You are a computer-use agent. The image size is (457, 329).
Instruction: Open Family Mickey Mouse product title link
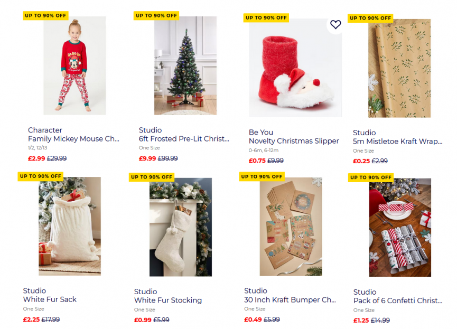[73, 139]
